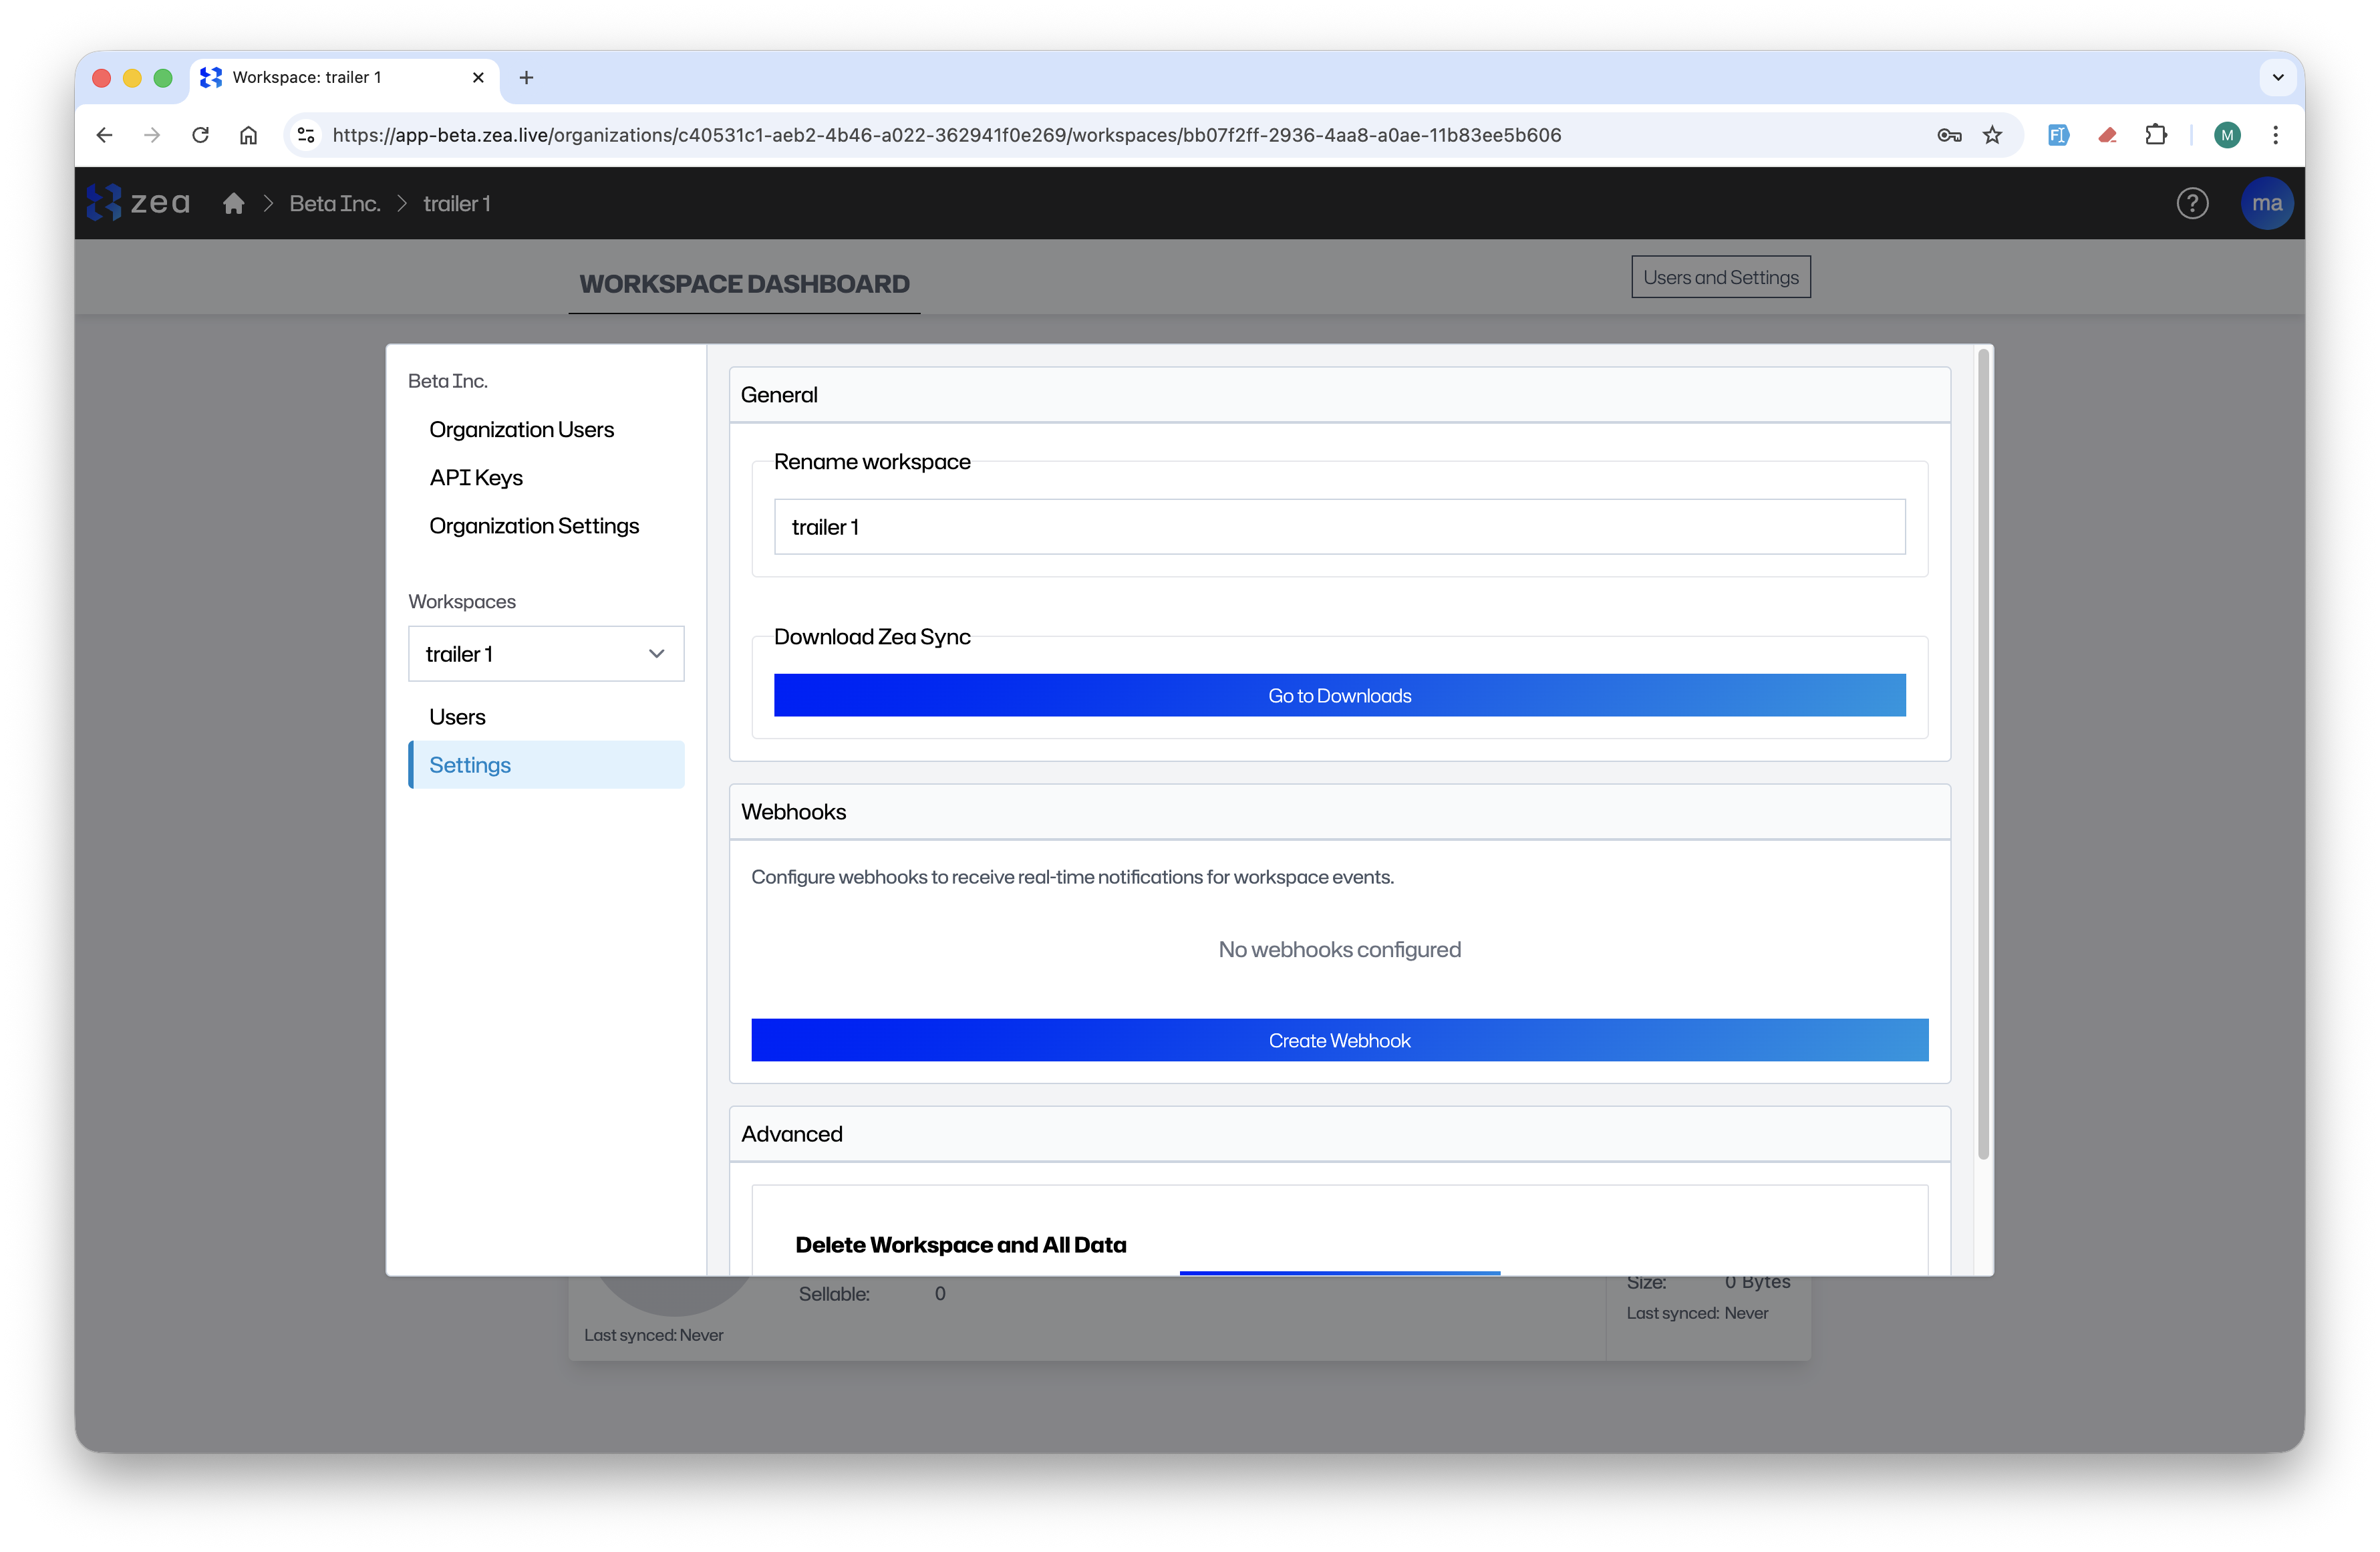
Task: Open the browser extensions puzzle icon
Action: [x=2156, y=135]
